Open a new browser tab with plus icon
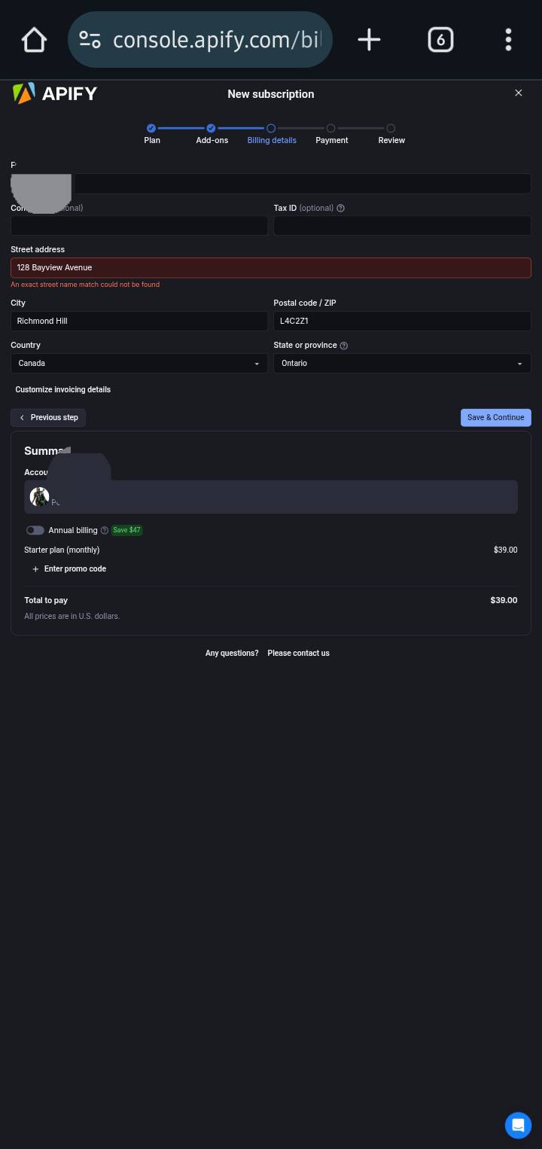Image resolution: width=542 pixels, height=1149 pixels. (x=369, y=39)
